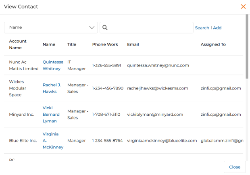Viewport: 250px width, 175px height.
Task: Click the Add link
Action: pyautogui.click(x=217, y=28)
